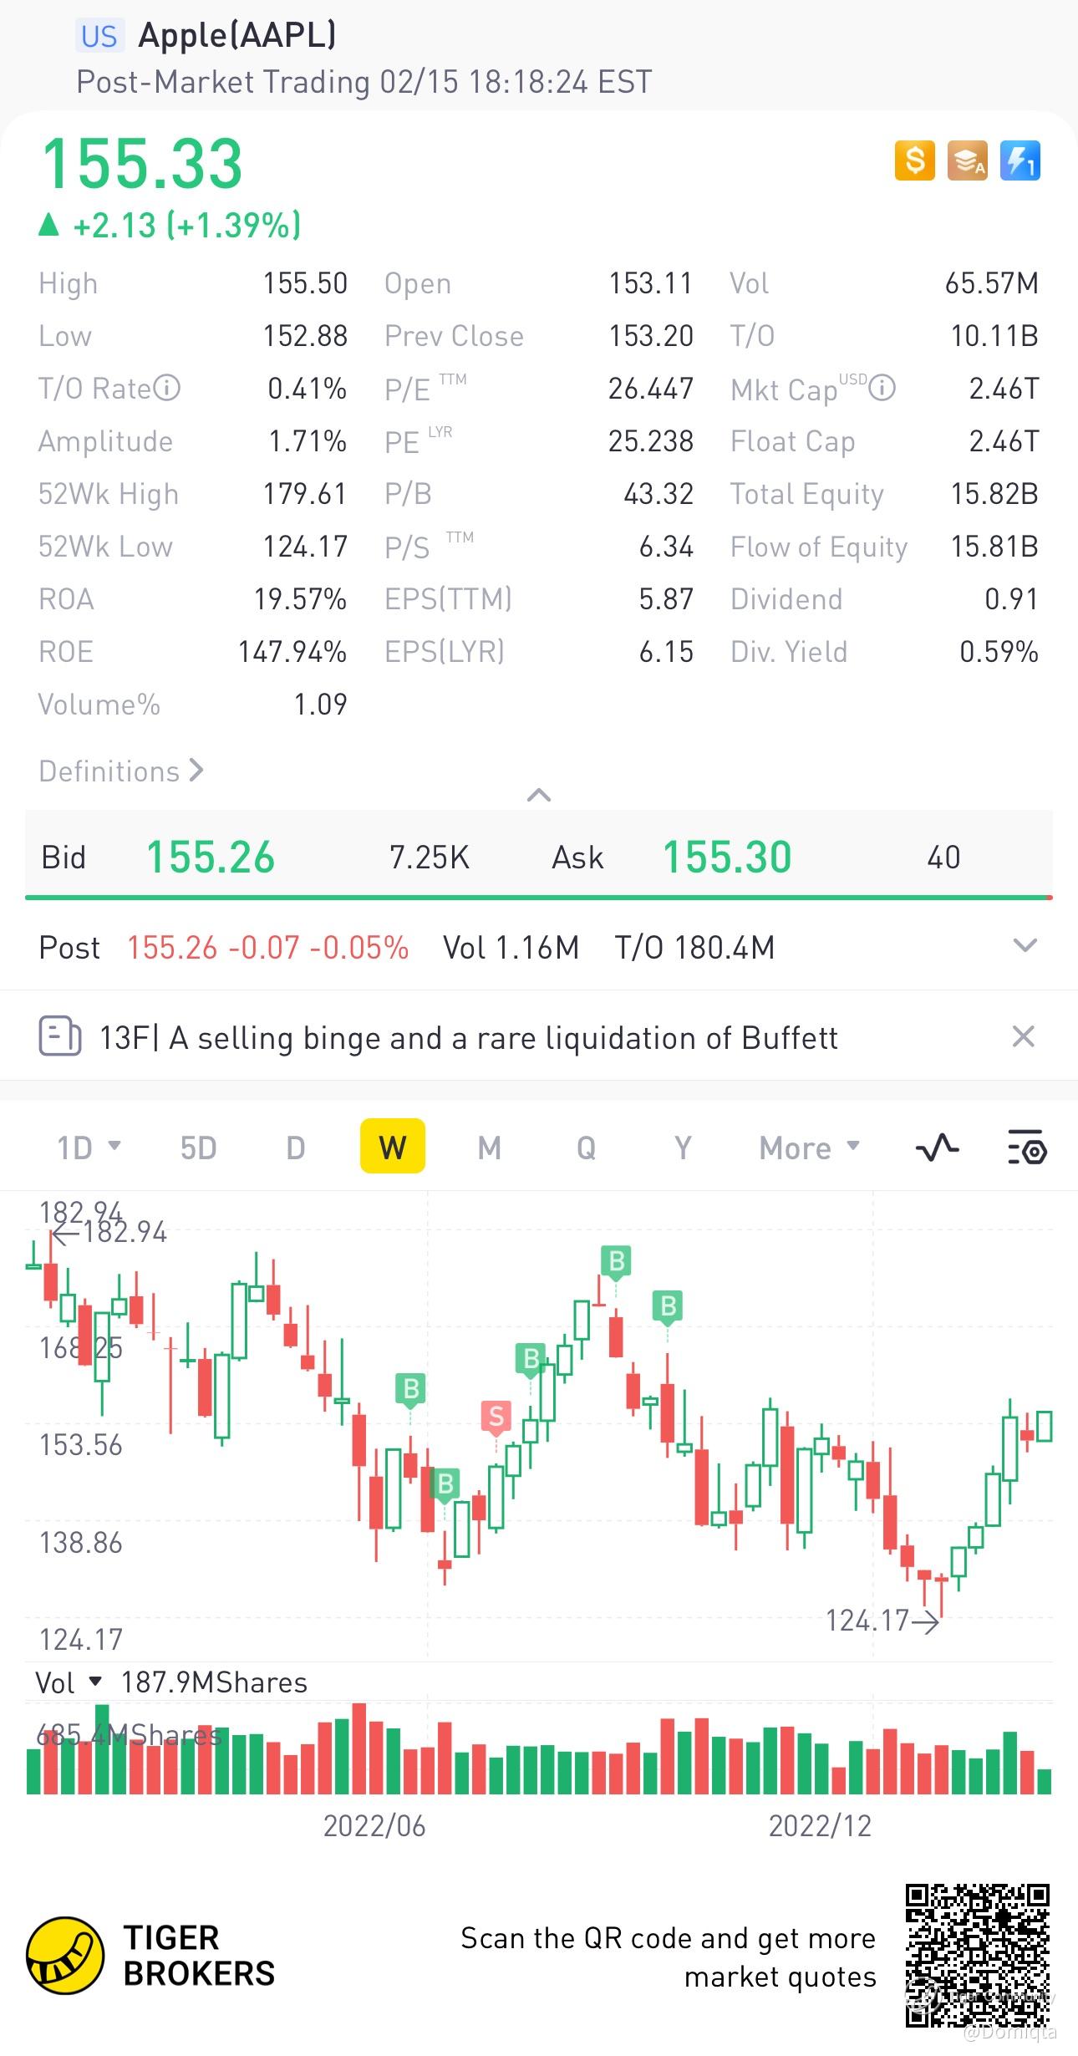The image size is (1078, 2056).
Task: Tap the 52Wk High value 179.61
Action: (x=305, y=494)
